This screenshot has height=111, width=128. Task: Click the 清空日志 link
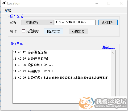click(x=108, y=47)
